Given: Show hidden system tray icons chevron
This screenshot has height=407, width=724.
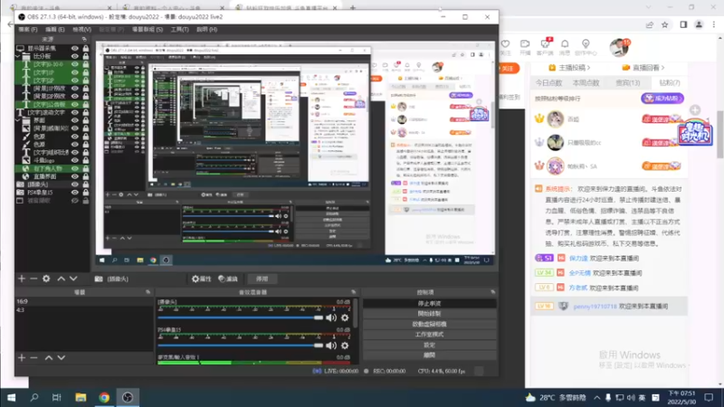Looking at the screenshot, I should 596,397.
